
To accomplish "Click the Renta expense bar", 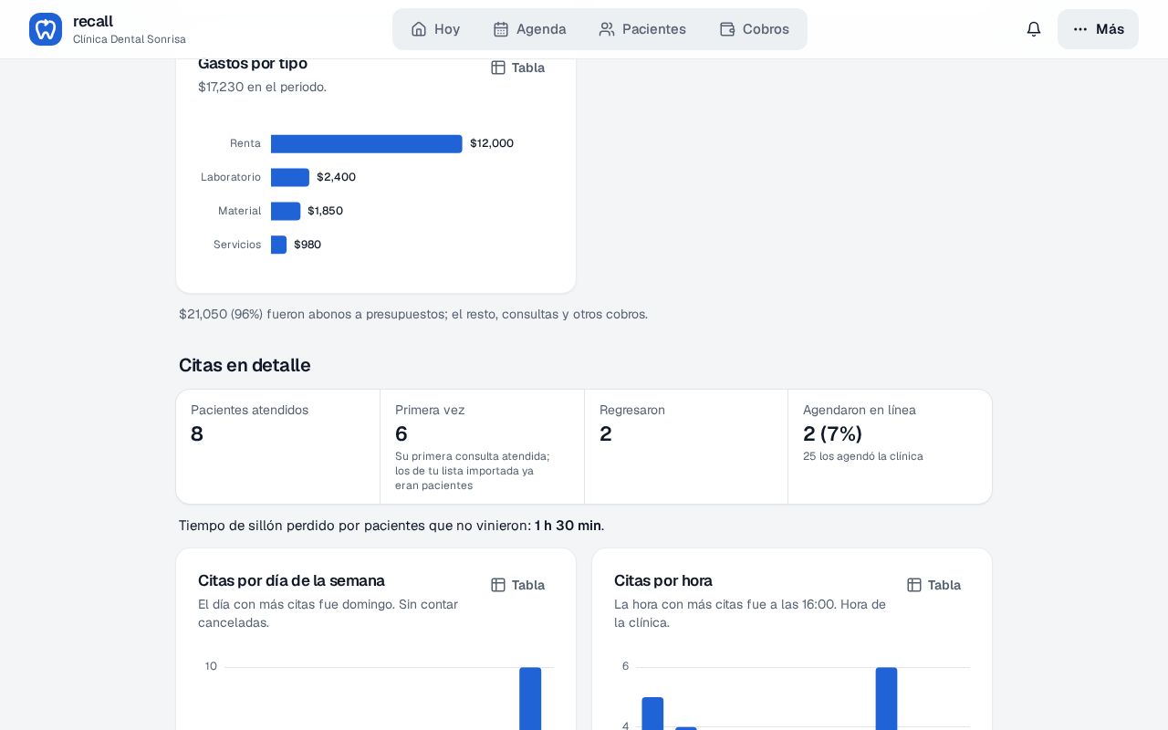I will point(367,144).
